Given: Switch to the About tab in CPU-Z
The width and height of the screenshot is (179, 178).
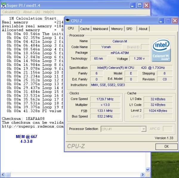Looking at the screenshot, I should click(143, 29).
